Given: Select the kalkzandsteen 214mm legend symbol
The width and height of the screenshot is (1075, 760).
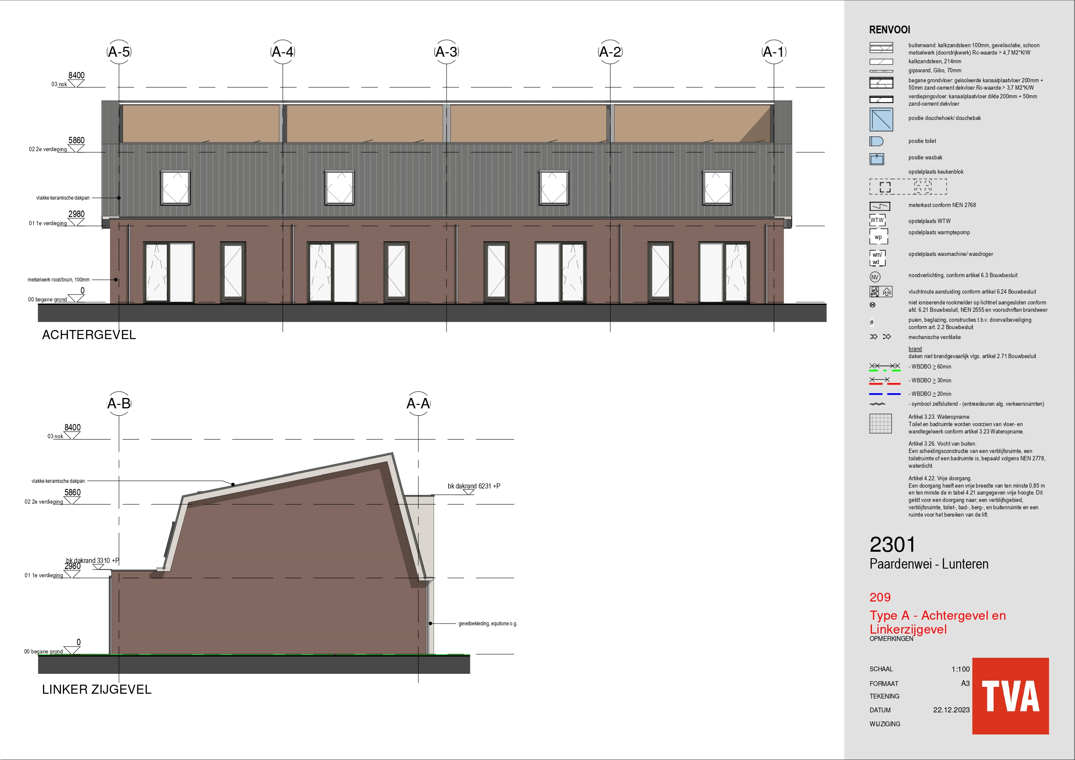Looking at the screenshot, I should (x=881, y=62).
